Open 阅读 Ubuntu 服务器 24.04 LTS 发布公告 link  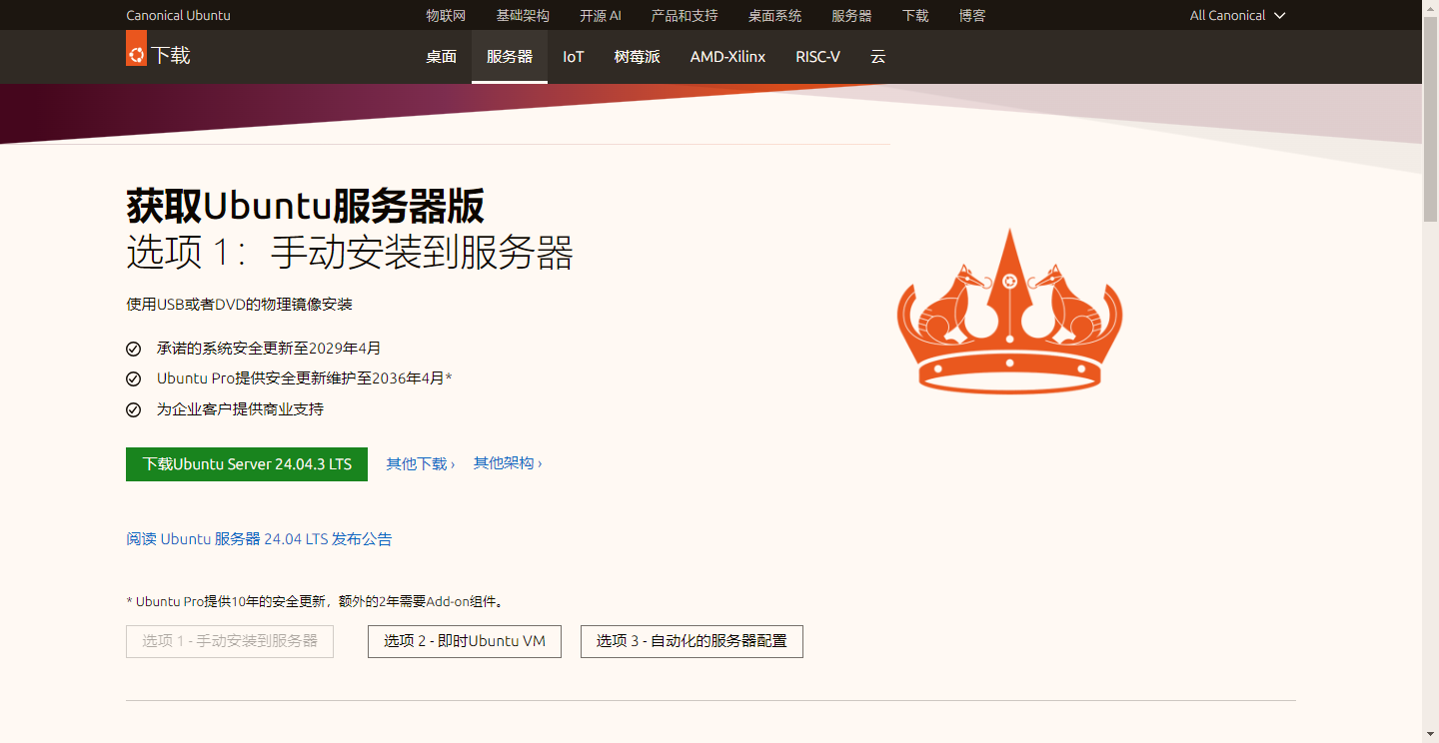[259, 539]
